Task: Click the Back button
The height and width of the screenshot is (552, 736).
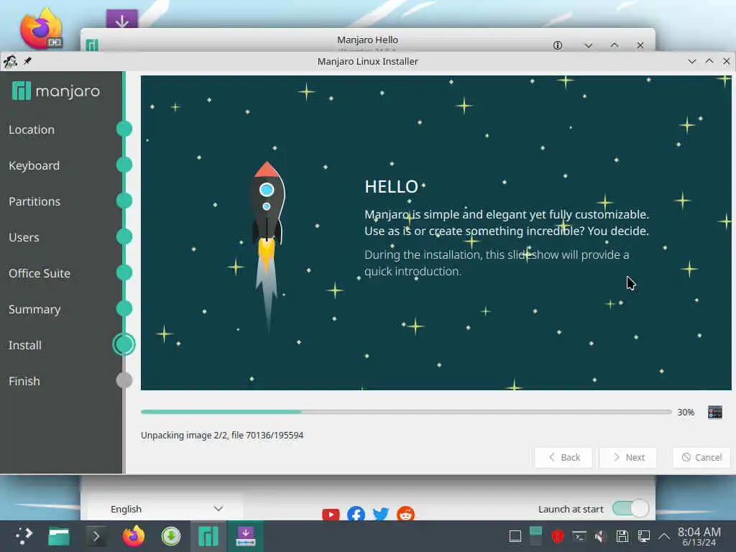Action: (563, 457)
